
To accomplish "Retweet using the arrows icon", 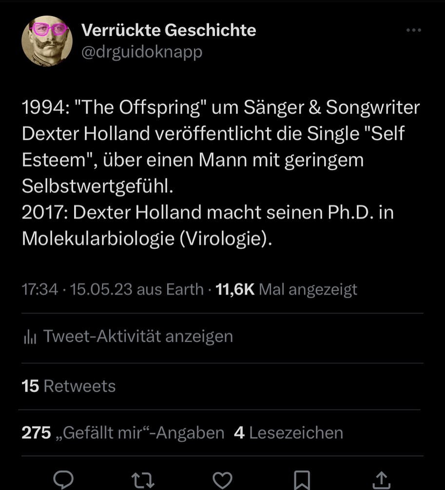I will tap(143, 480).
